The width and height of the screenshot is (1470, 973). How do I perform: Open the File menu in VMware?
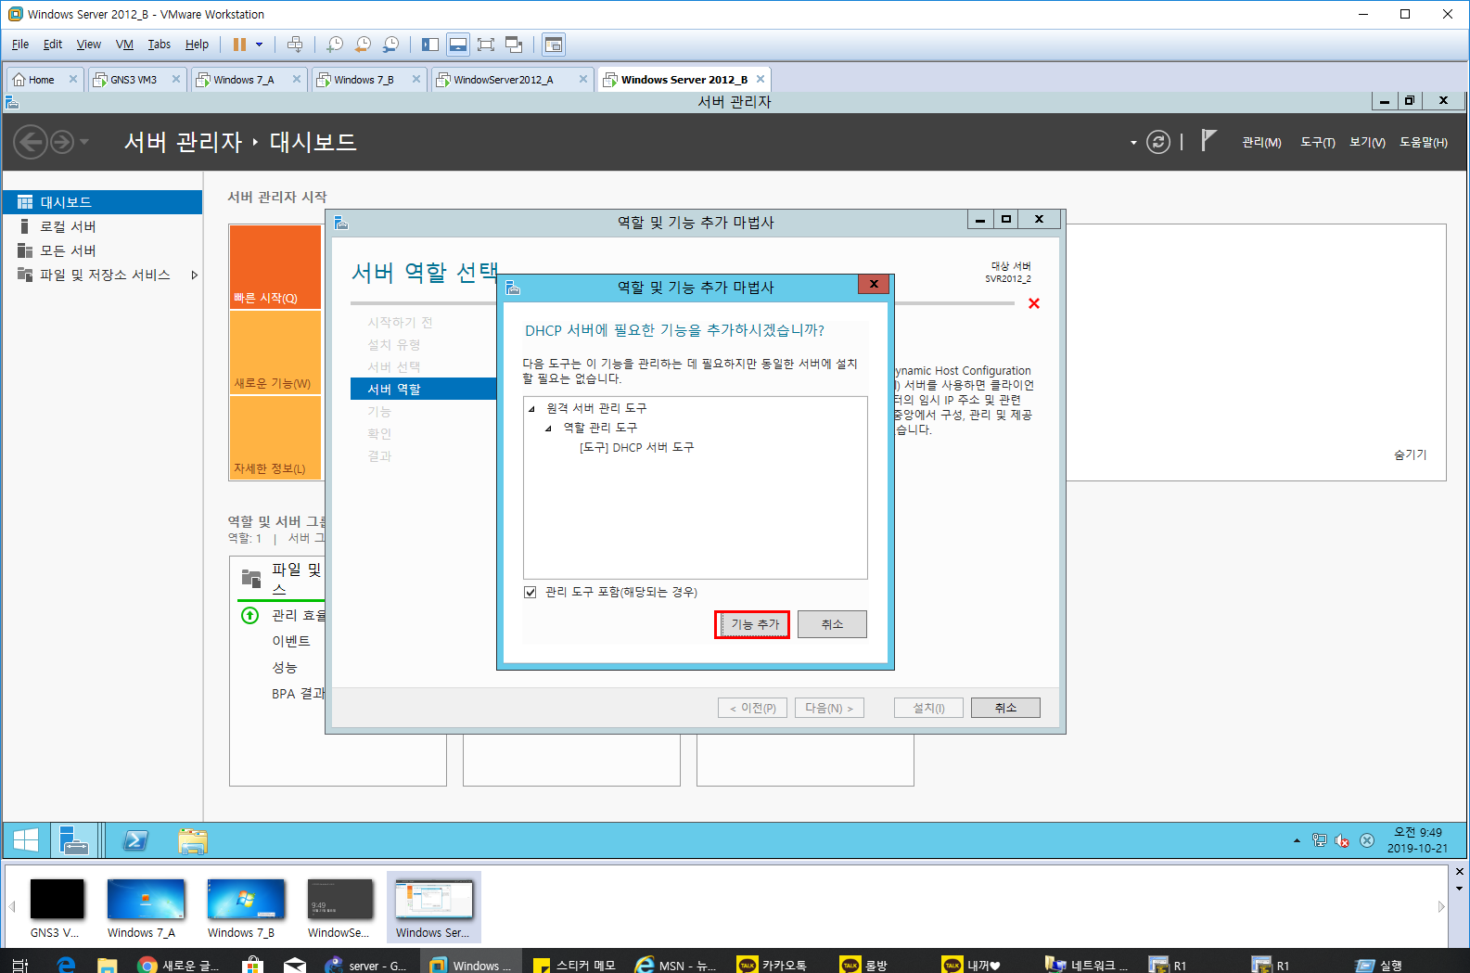[x=20, y=45]
